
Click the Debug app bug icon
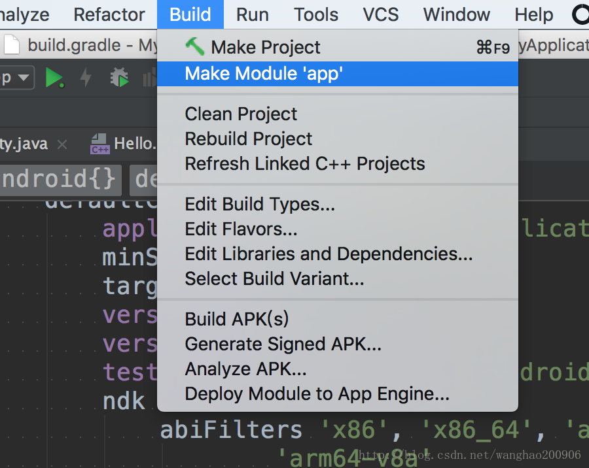coord(119,78)
